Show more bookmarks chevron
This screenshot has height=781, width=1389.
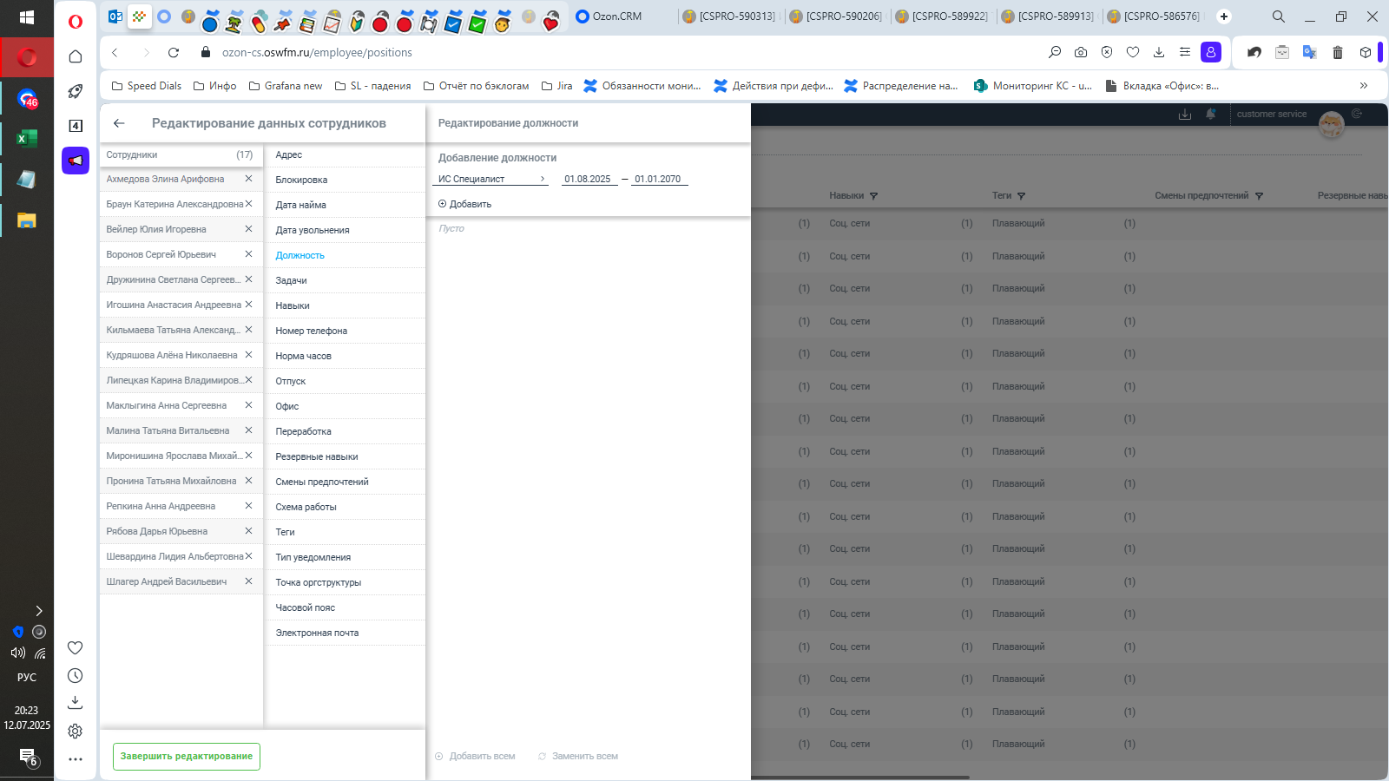coord(1364,86)
